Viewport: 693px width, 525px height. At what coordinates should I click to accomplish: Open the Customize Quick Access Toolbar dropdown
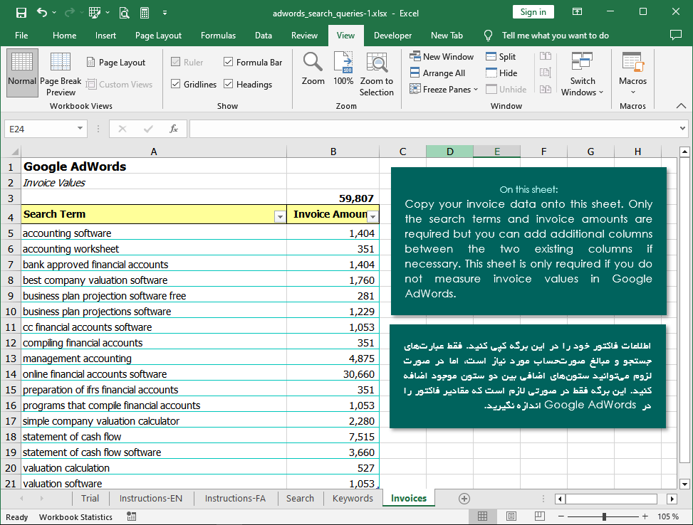pyautogui.click(x=165, y=13)
